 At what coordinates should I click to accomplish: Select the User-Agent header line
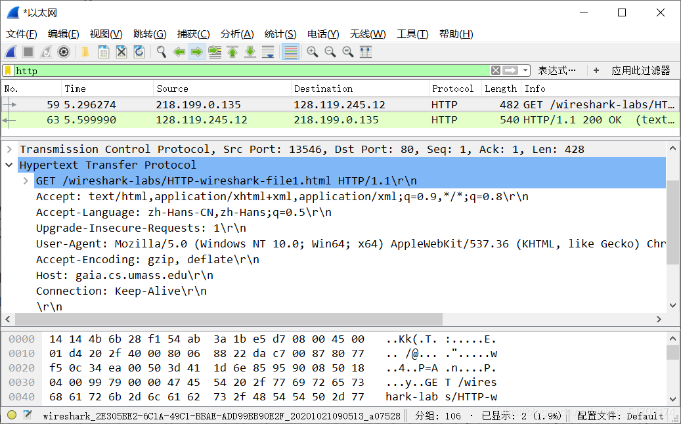click(x=351, y=244)
